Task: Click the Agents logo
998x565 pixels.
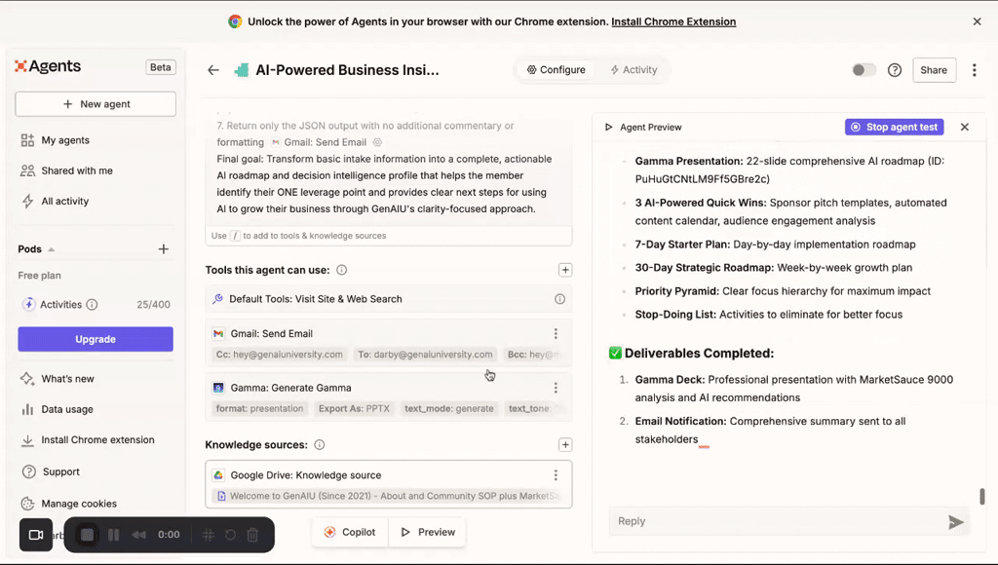Action: tap(48, 66)
